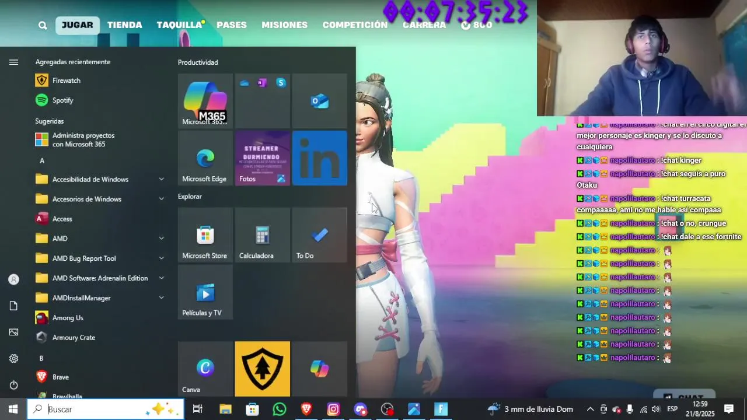The height and width of the screenshot is (420, 747).
Task: Expand Accesibilidad de Windows folder
Action: click(99, 180)
